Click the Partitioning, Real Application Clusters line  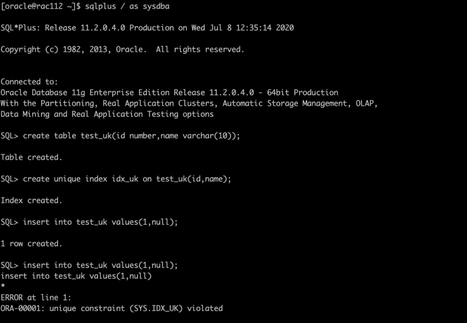click(x=189, y=103)
